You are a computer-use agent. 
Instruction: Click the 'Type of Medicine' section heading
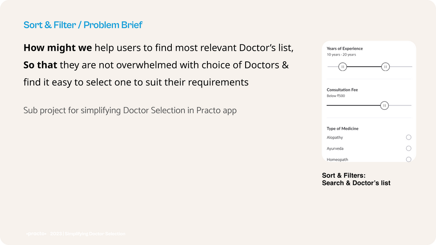tap(342, 129)
